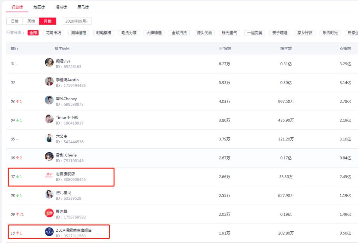Click ID 3080908445 under 恋言旗舰店

pos(71,179)
